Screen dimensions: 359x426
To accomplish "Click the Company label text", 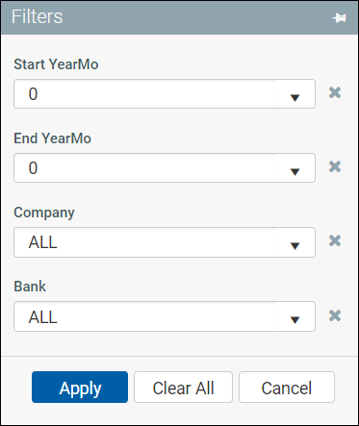I will [44, 213].
